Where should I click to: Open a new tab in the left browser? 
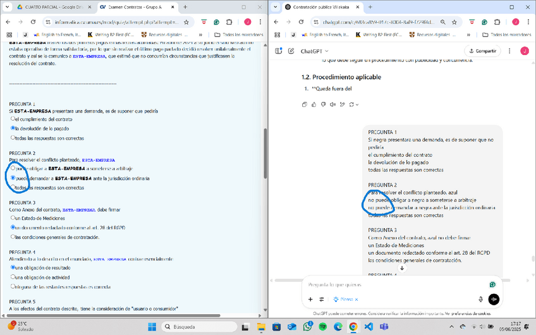(x=185, y=7)
